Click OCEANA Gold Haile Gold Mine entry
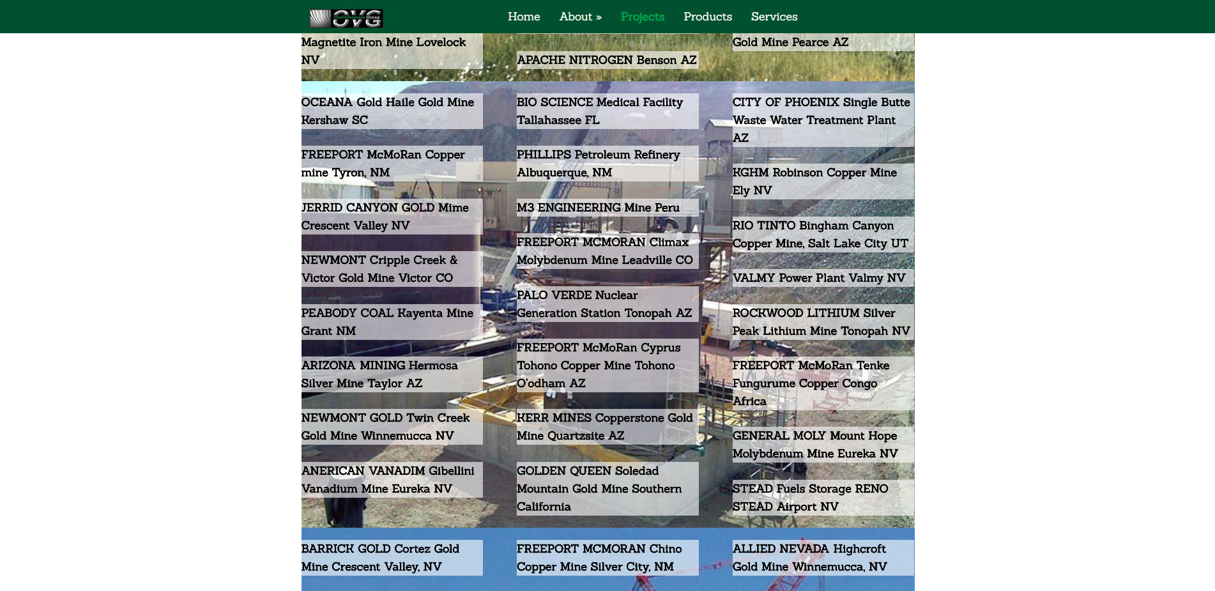The width and height of the screenshot is (1215, 591). click(392, 111)
